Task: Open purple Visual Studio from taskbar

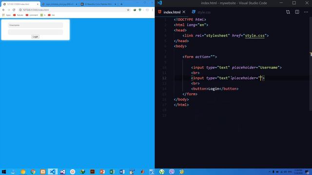Action: pos(62,172)
